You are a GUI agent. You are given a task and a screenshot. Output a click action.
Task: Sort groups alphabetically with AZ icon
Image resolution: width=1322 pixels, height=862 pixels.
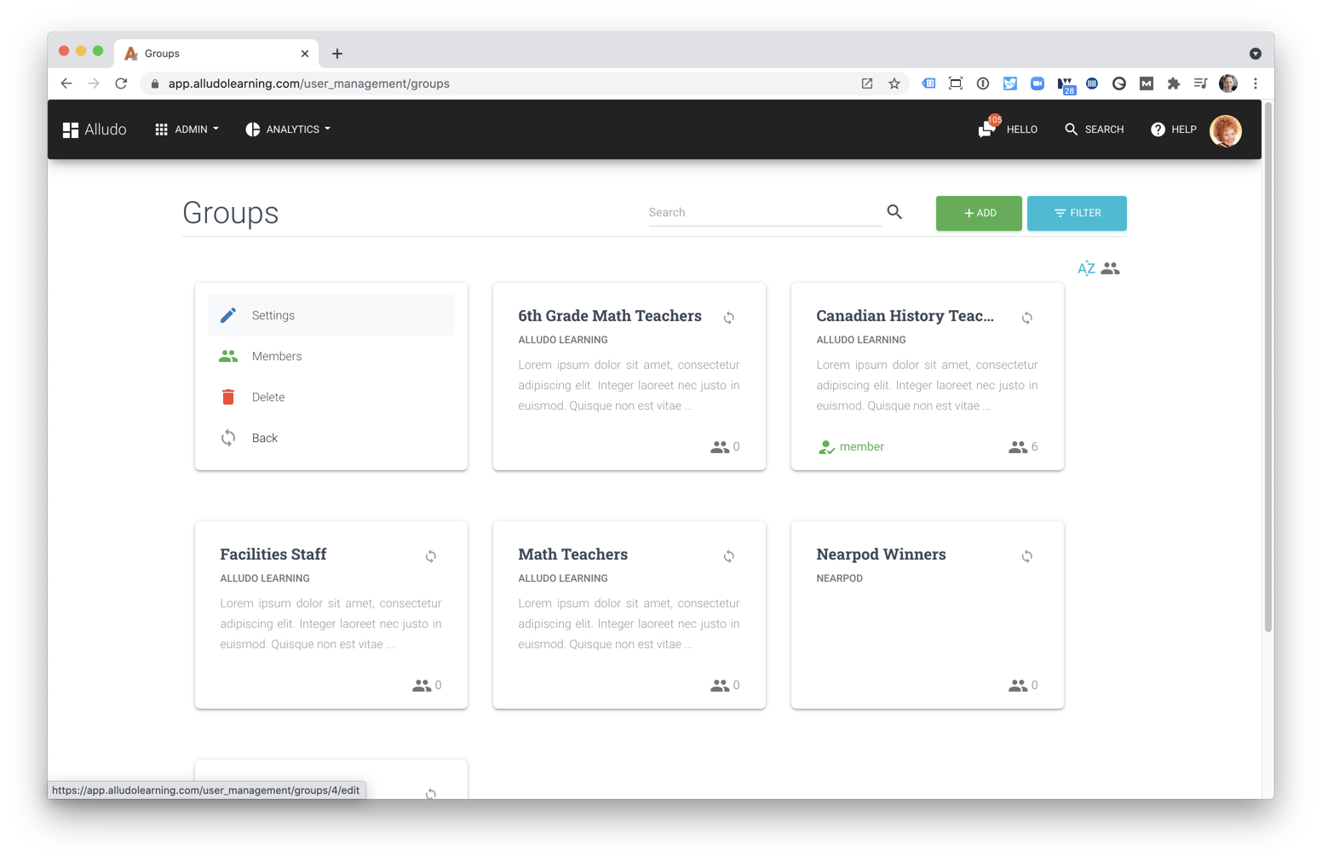[x=1086, y=268]
